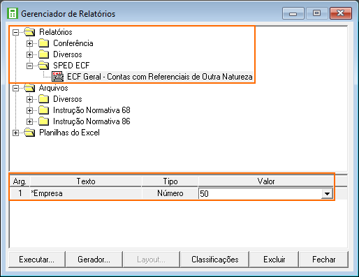Open the Empresa value dropdown arrow
Image resolution: width=359 pixels, height=277 pixels.
pos(327,193)
